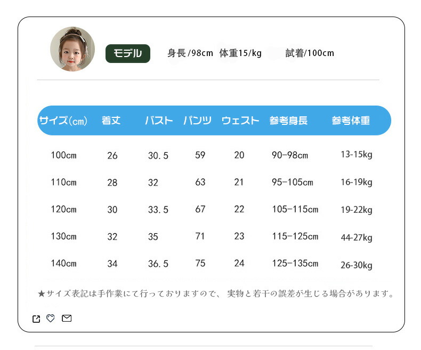
Task: Click the 体重15/kg text
Action: 240,53
